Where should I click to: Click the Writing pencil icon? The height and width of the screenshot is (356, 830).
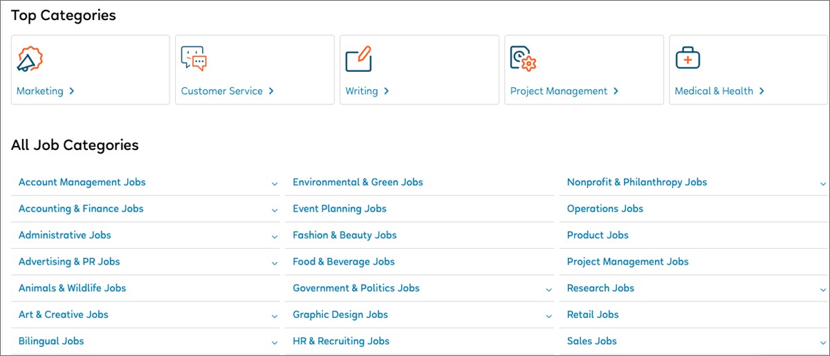coord(359,59)
